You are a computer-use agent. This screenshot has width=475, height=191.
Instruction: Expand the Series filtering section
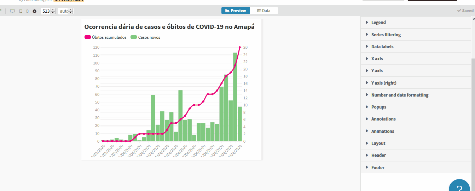386,35
